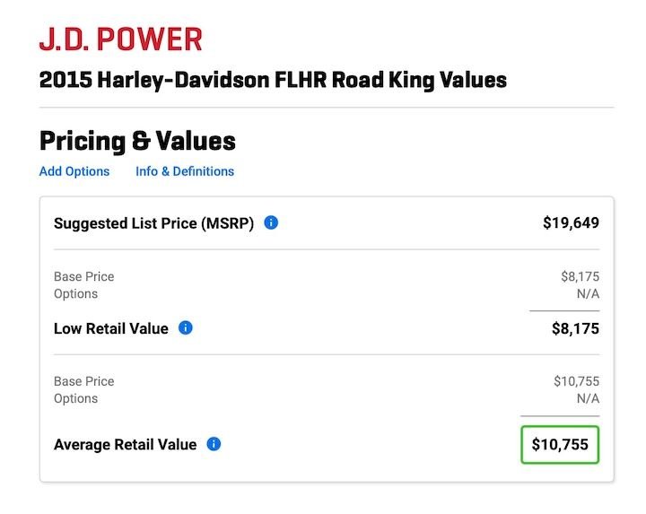Click the gray $8,175 base price amount
646x514 pixels.
pos(580,276)
